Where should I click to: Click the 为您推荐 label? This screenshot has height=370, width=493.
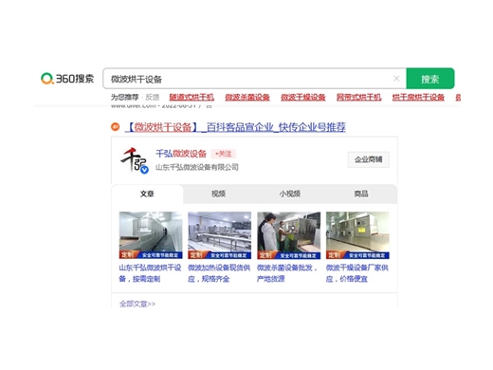pyautogui.click(x=124, y=97)
